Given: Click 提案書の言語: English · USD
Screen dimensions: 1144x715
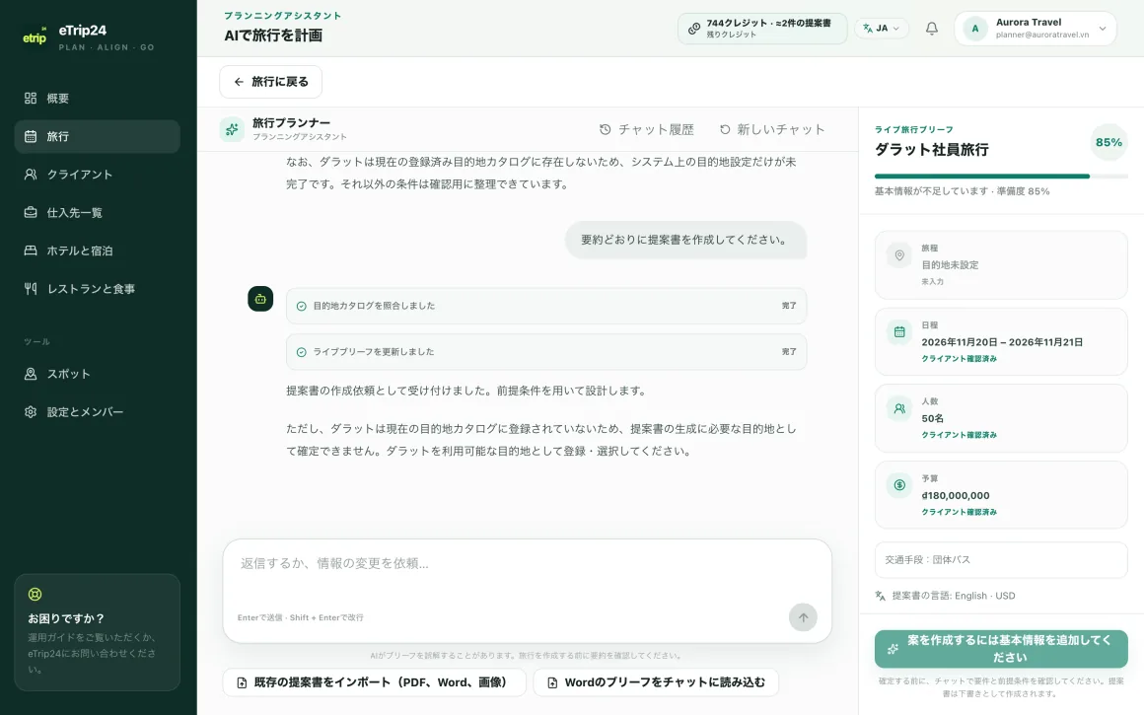Looking at the screenshot, I should (953, 596).
